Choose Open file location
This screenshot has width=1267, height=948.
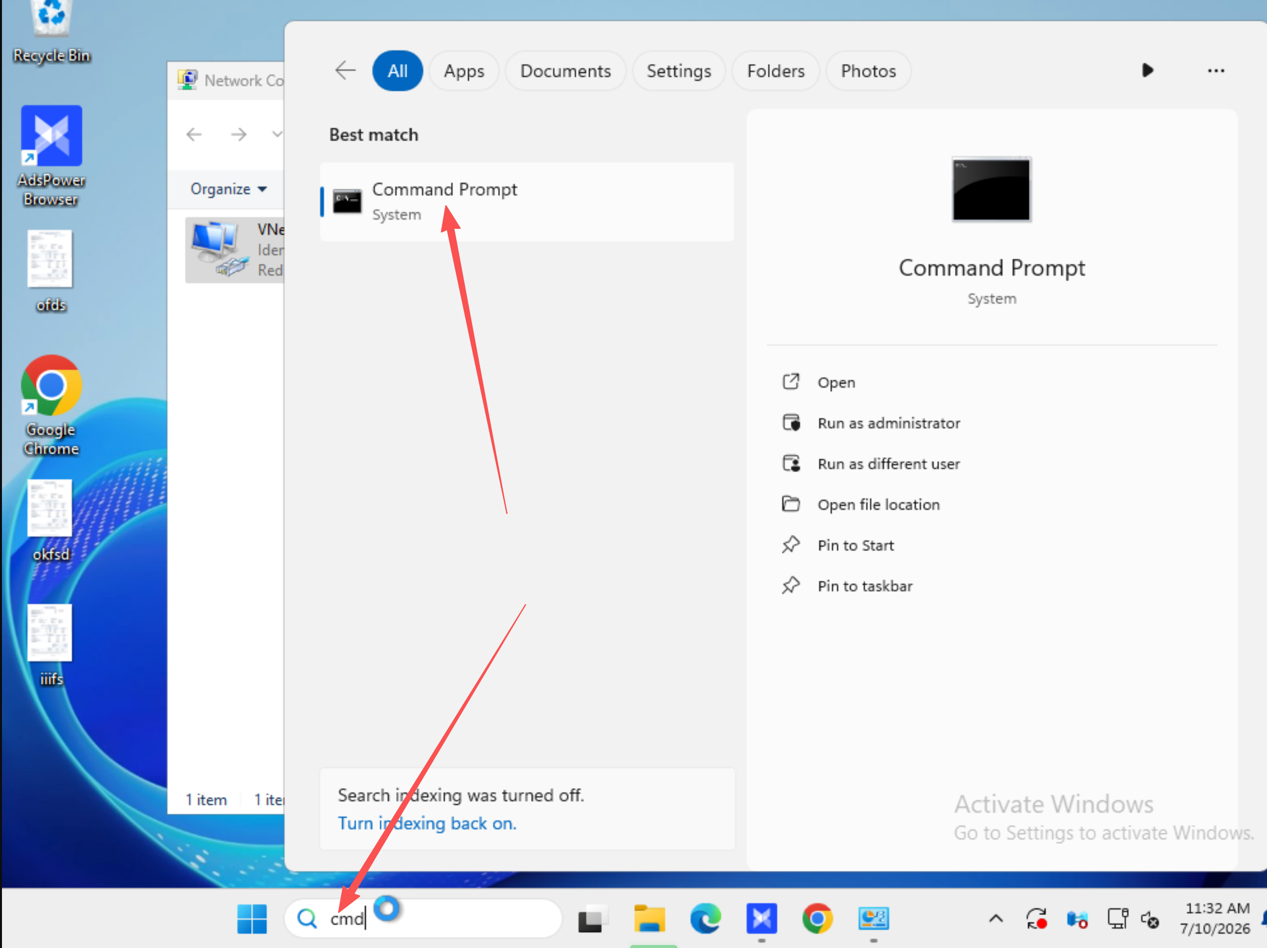[x=879, y=504]
